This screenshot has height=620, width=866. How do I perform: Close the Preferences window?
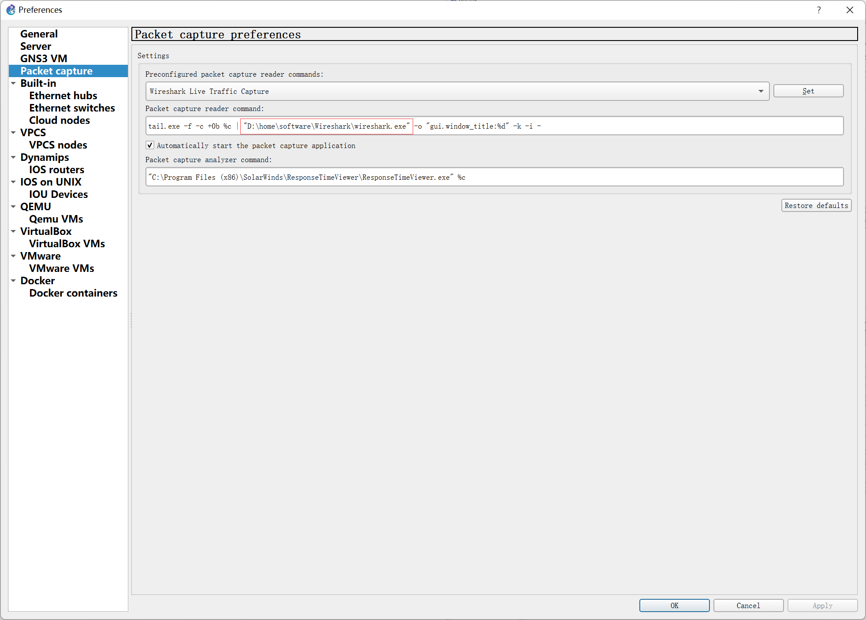pos(850,10)
